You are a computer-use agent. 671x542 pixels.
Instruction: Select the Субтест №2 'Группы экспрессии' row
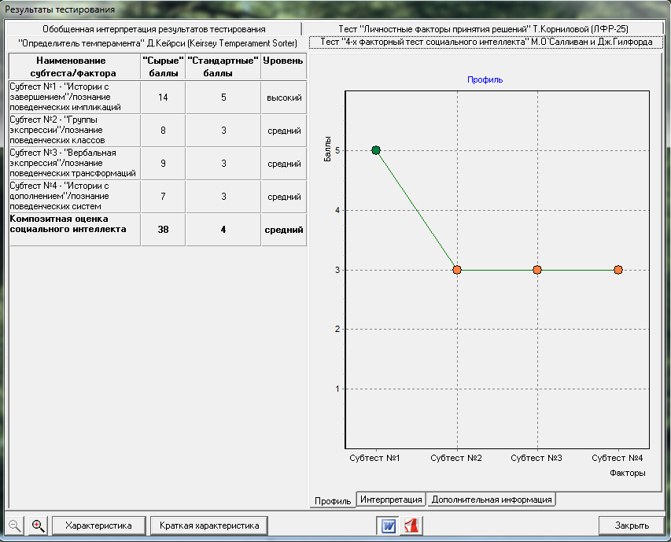[x=157, y=130]
